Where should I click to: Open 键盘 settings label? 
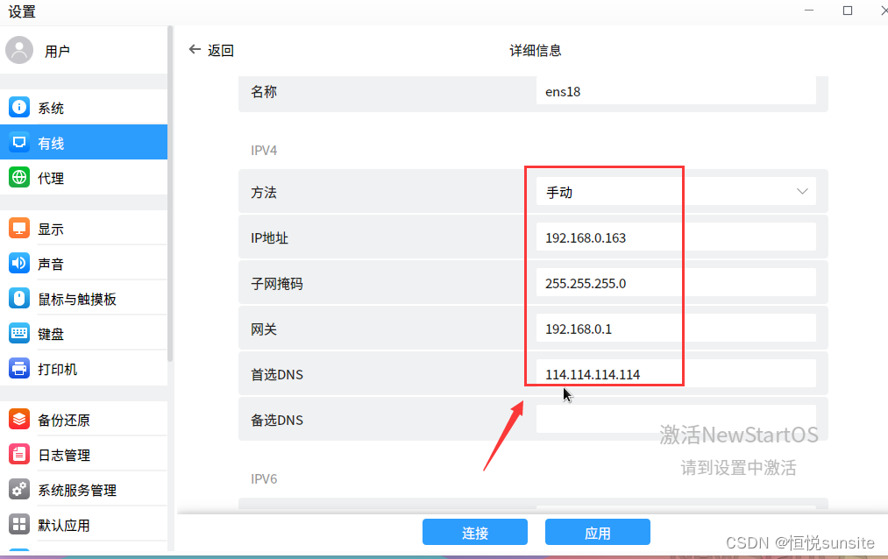[51, 334]
